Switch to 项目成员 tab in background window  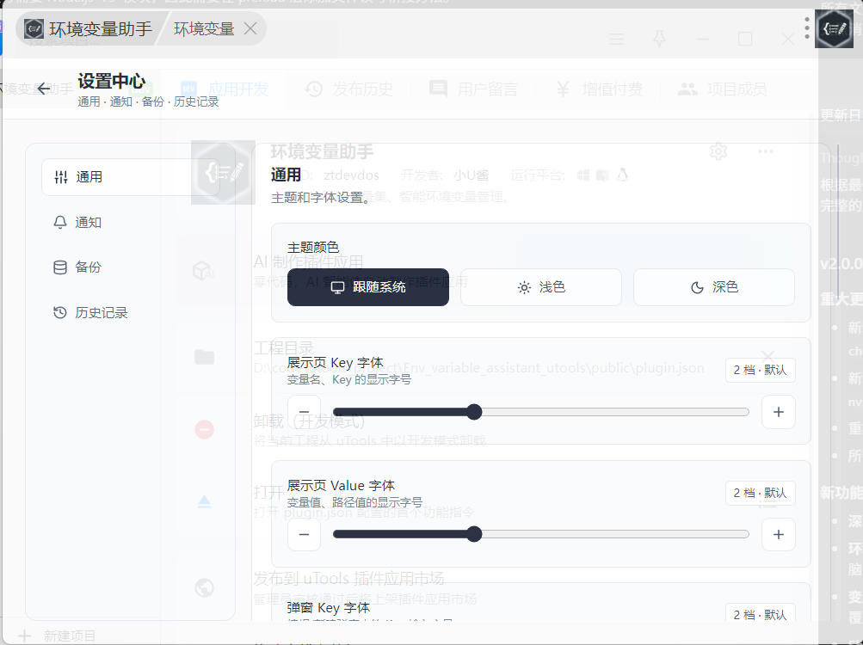pyautogui.click(x=723, y=89)
